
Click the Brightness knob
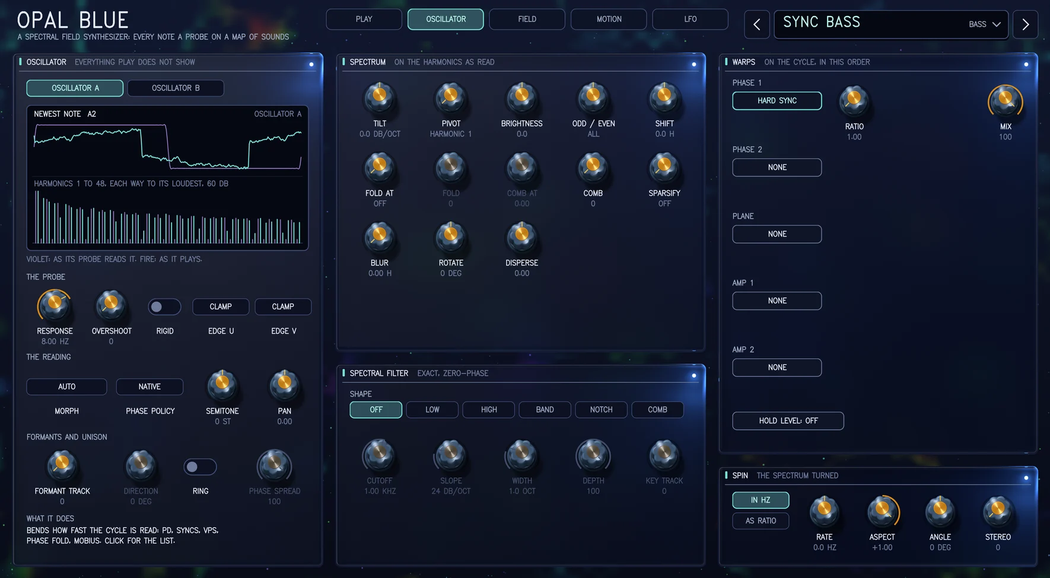pos(521,98)
